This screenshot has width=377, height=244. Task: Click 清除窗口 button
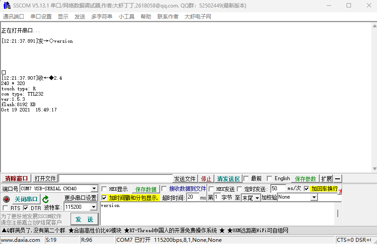[x=17, y=178]
